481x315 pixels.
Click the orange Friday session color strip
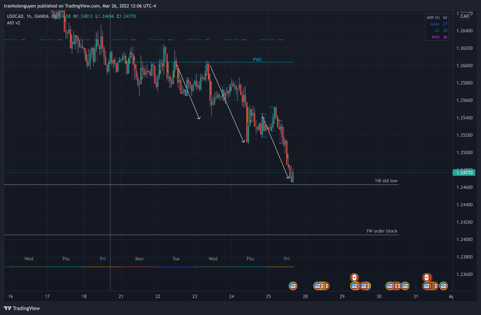281,266
